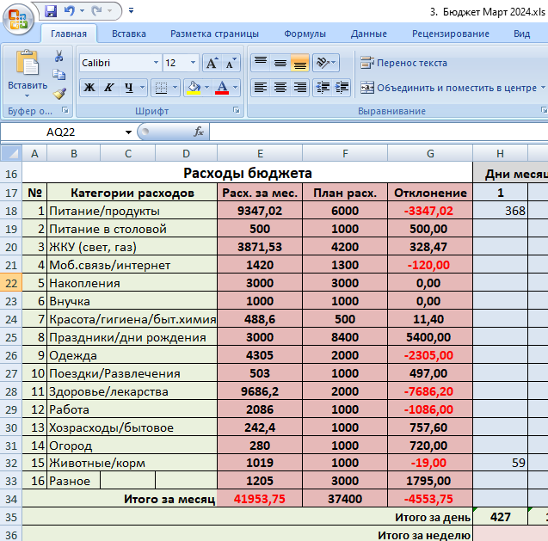Toggle underline formatting (Ч)
Image resolution: width=548 pixels, height=541 pixels.
(x=129, y=88)
